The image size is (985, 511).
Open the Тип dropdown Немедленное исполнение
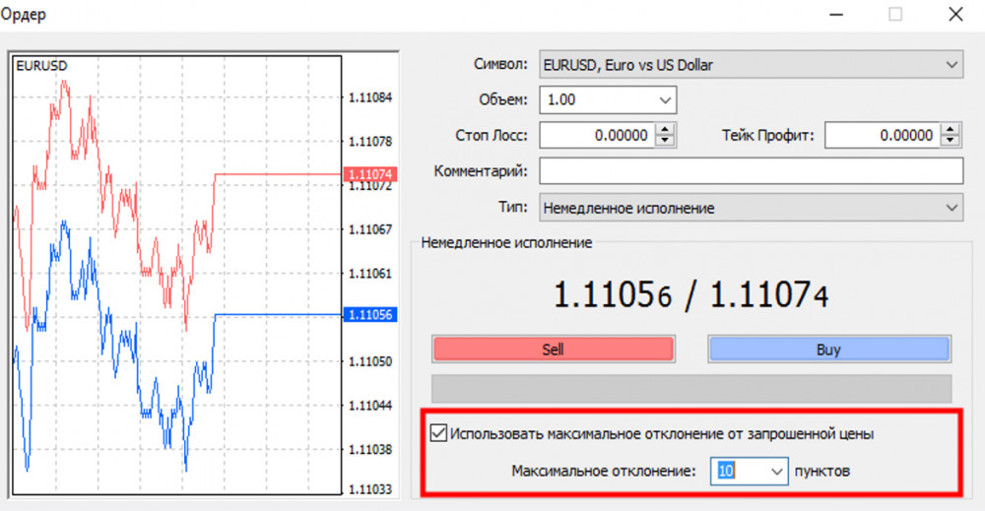point(751,208)
